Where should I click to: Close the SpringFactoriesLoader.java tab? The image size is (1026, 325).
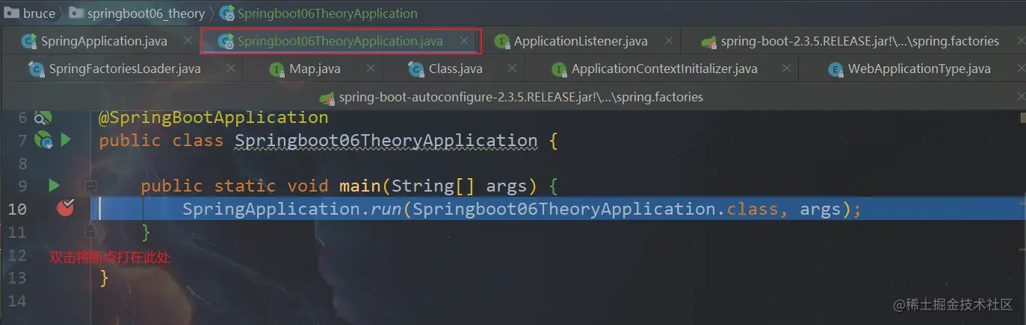tap(230, 69)
